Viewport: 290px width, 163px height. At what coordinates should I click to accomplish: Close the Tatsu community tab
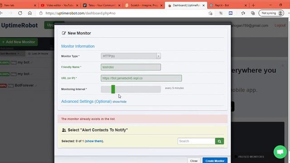(x=119, y=5)
